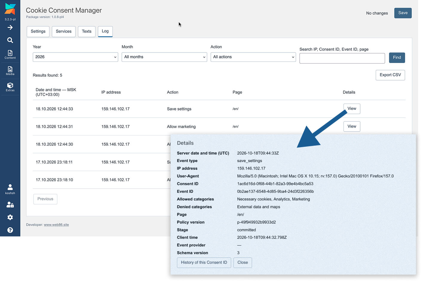
Task: Select the Log tab
Action: click(105, 31)
